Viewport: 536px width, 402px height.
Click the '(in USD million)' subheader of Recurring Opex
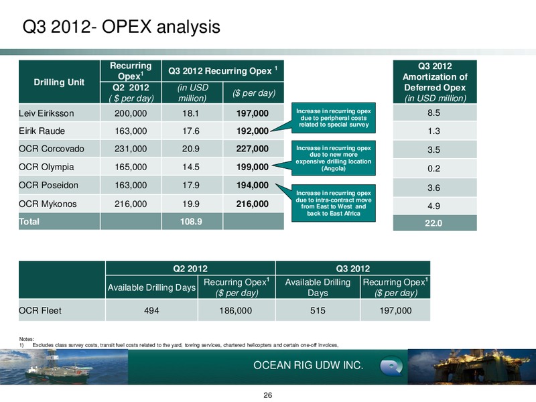[x=192, y=92]
